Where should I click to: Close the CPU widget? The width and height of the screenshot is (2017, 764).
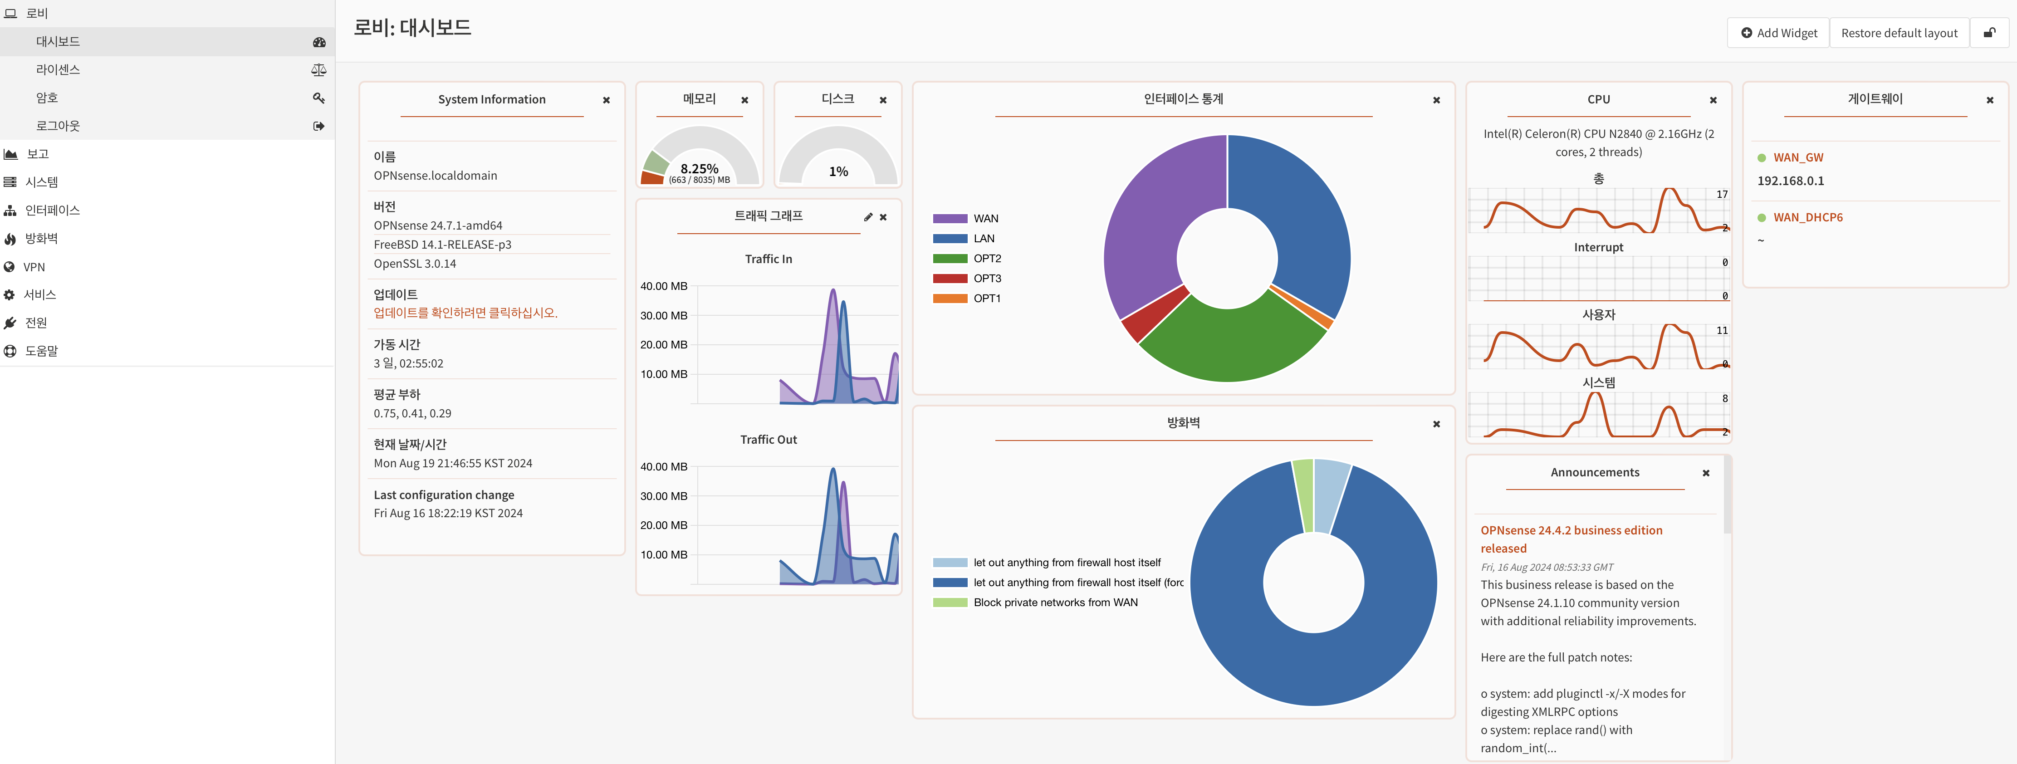(x=1713, y=100)
